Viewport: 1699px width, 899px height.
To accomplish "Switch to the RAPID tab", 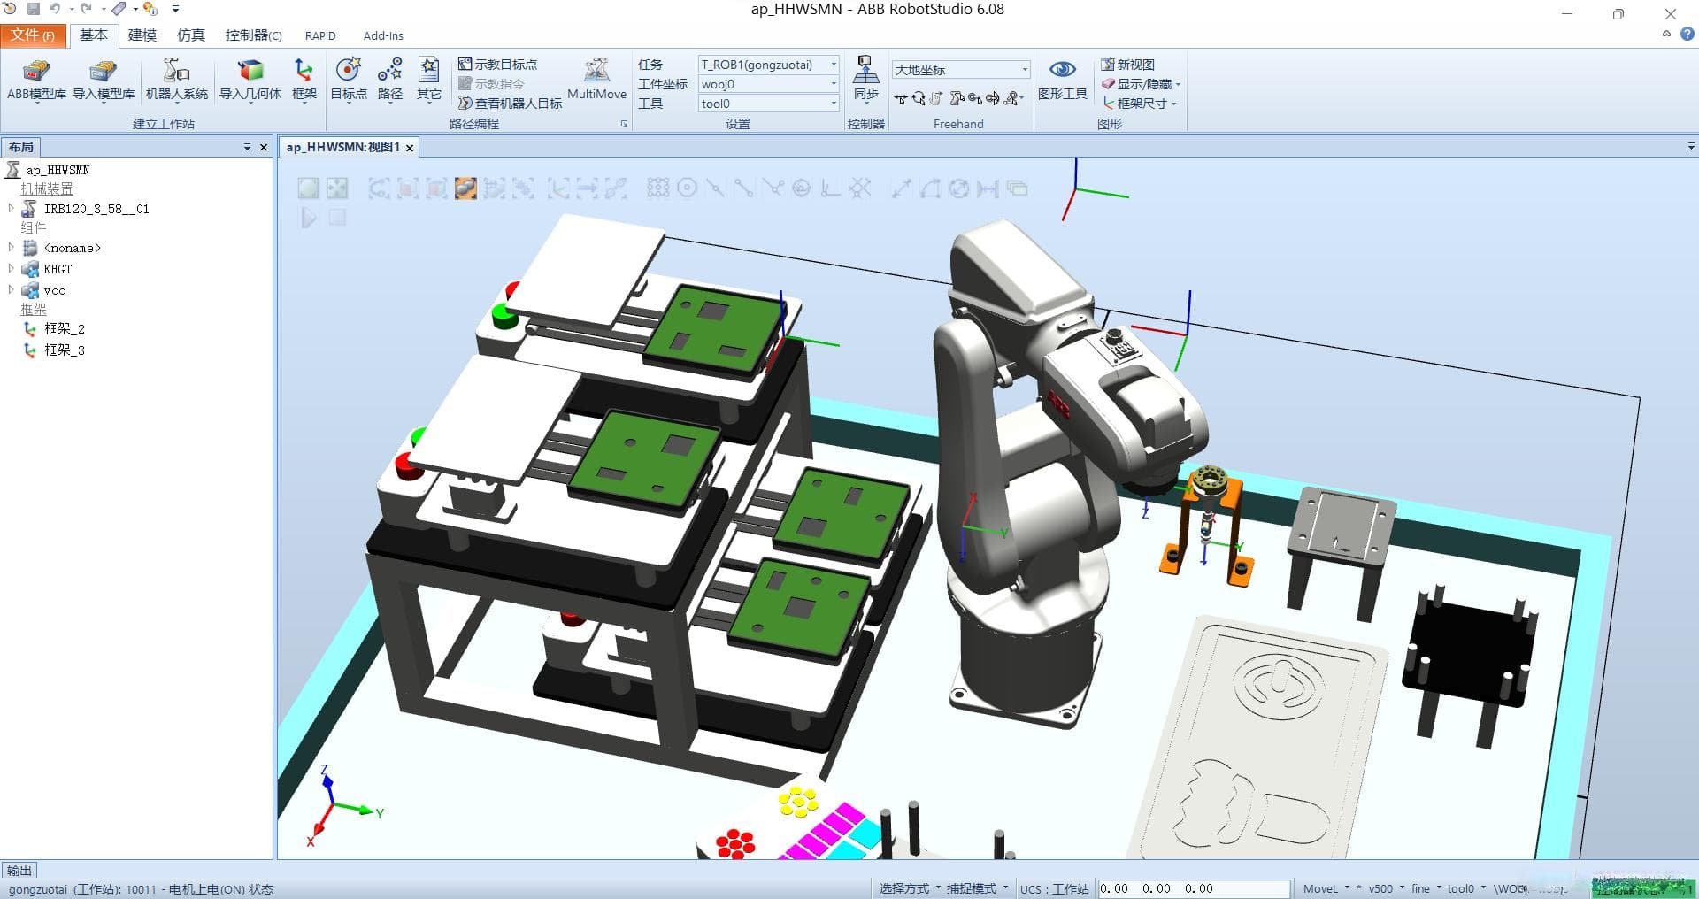I will [320, 35].
